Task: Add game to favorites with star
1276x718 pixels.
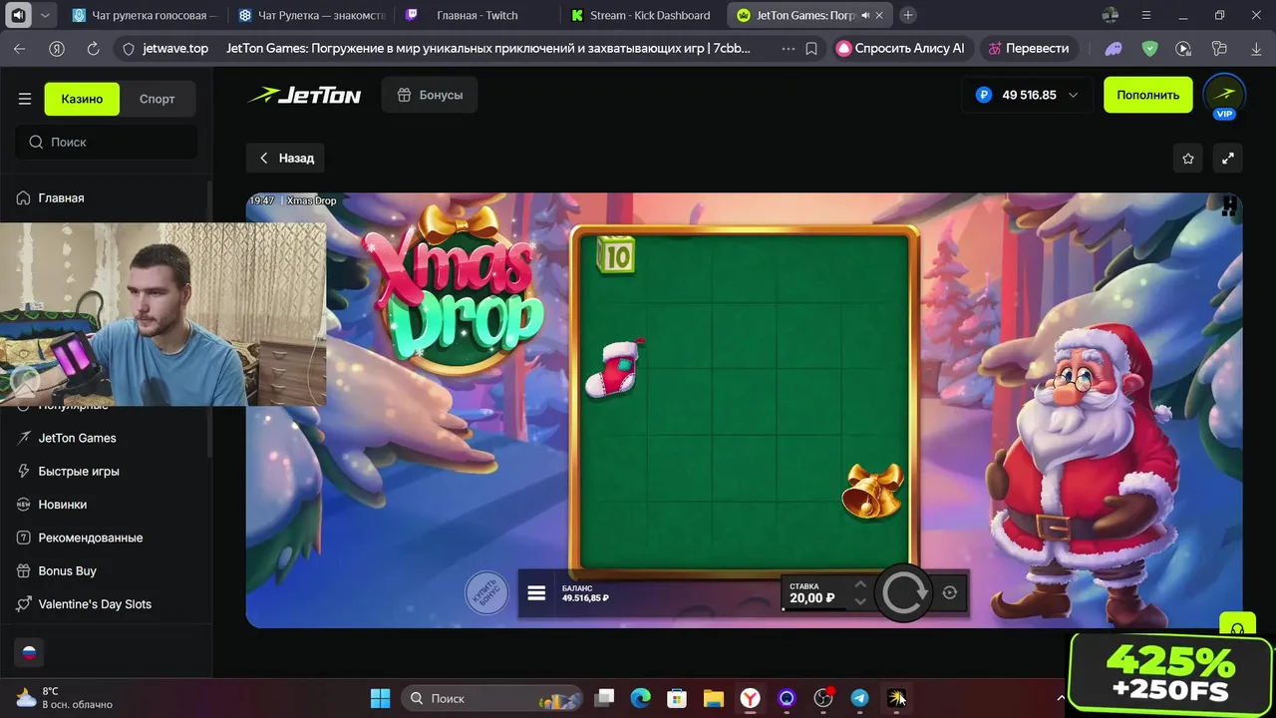Action: pyautogui.click(x=1188, y=159)
